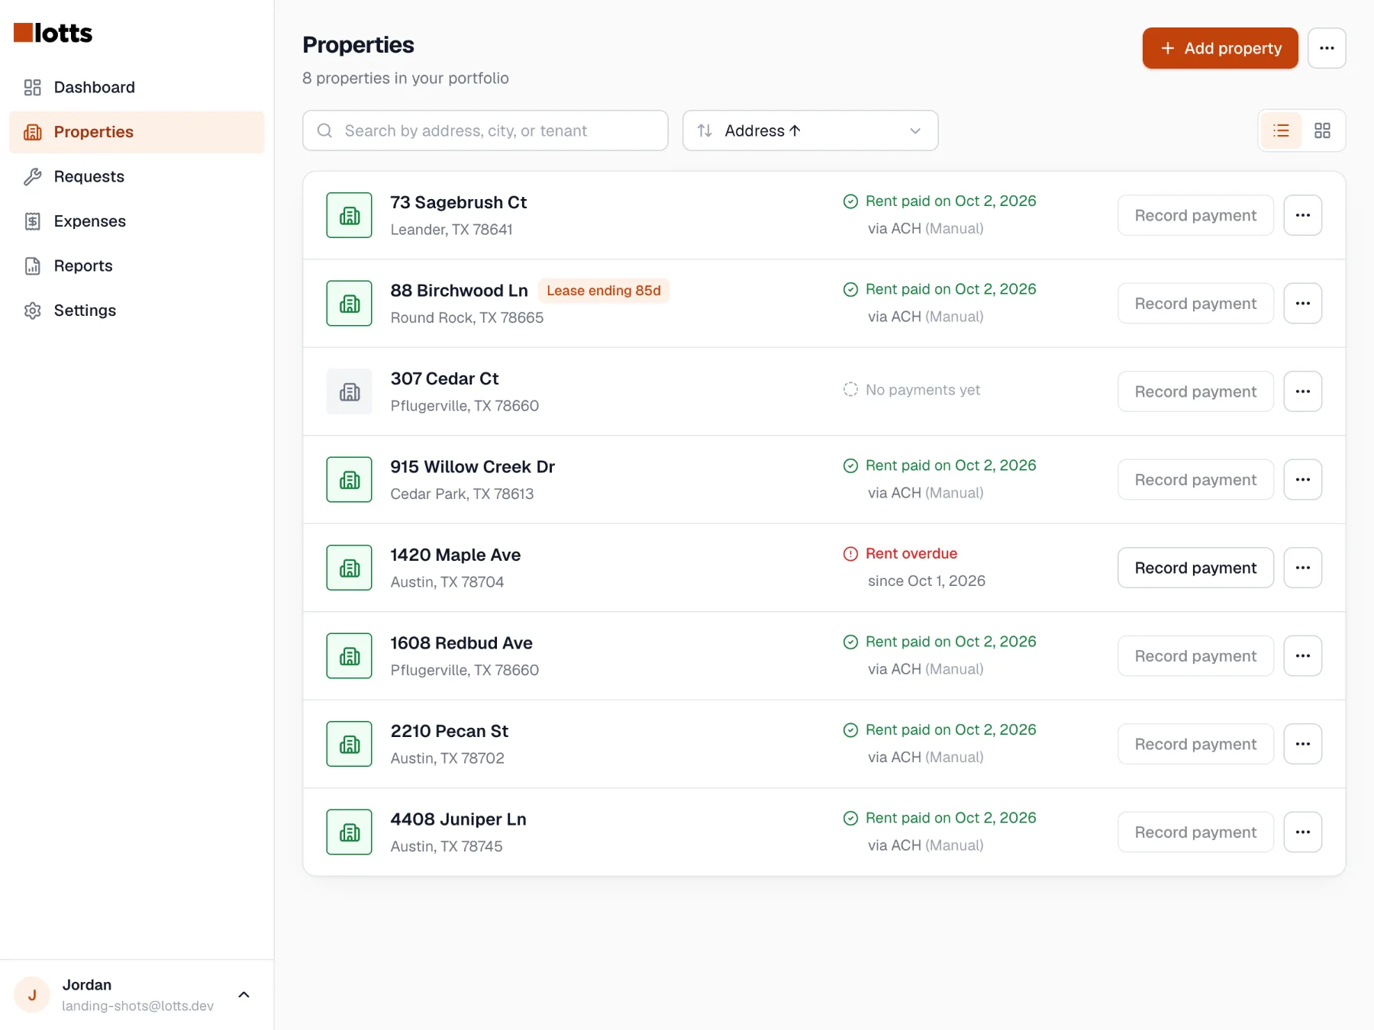Viewport: 1374px width, 1030px height.
Task: Open Reports in the sidebar
Action: click(x=137, y=266)
